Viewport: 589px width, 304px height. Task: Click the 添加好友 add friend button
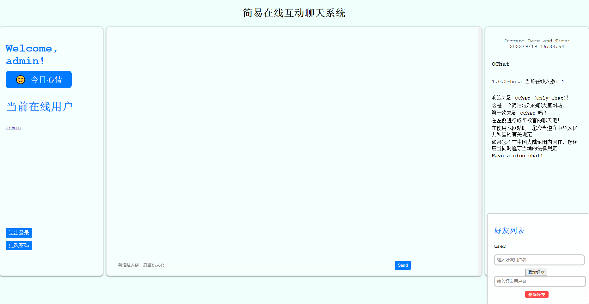pos(536,272)
